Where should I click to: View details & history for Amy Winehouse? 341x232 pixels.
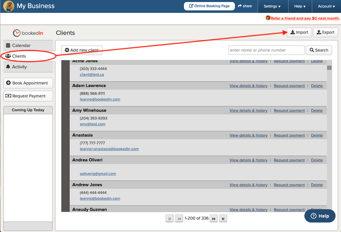[x=248, y=111]
